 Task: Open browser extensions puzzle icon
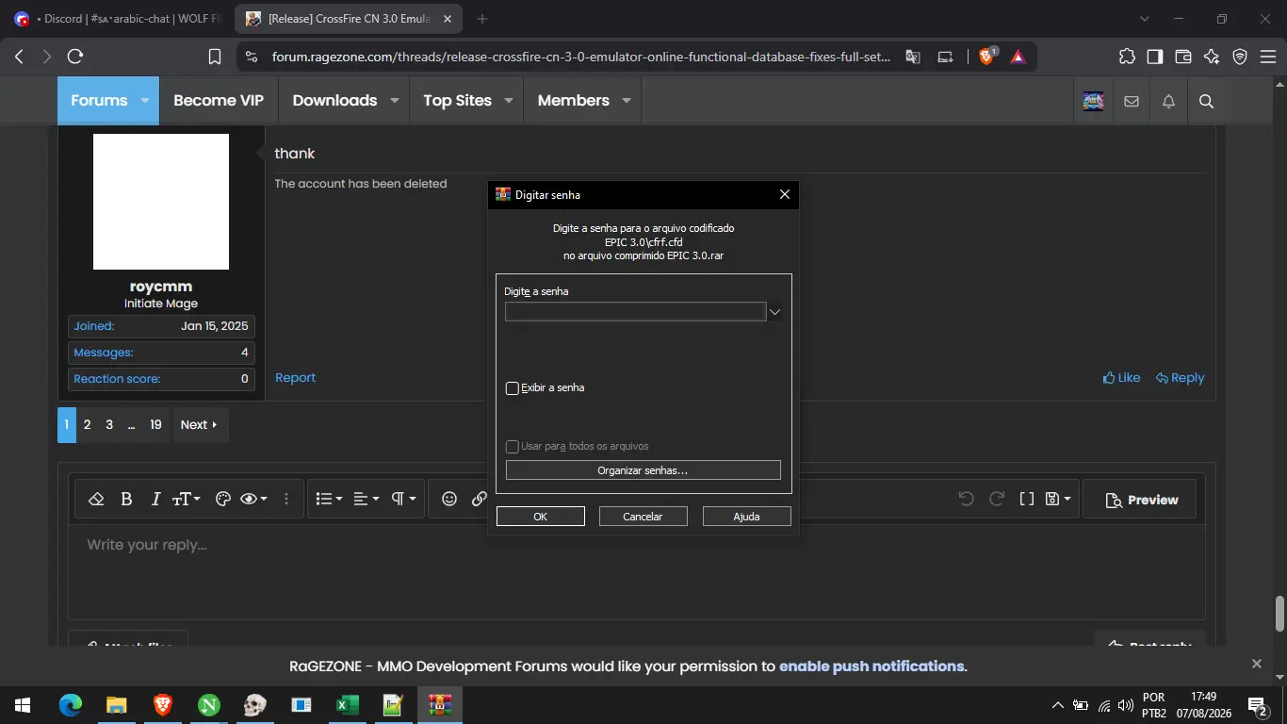[x=1127, y=57]
